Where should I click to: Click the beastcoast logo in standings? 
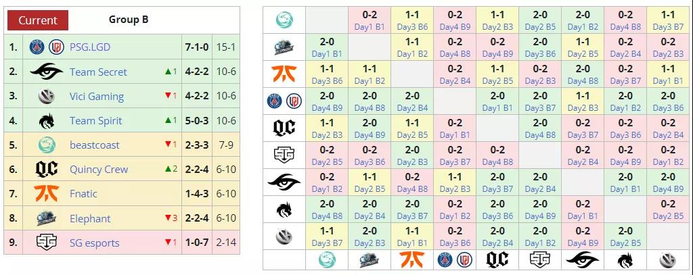[47, 145]
